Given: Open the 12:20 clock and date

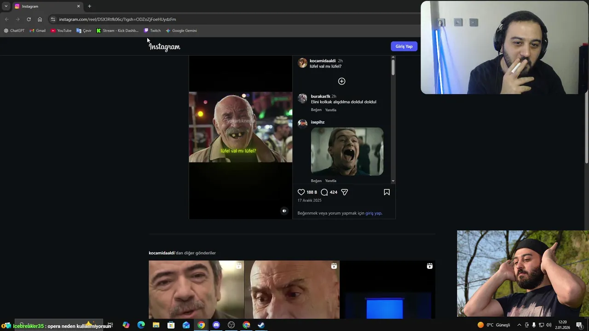Looking at the screenshot, I should pos(562,325).
